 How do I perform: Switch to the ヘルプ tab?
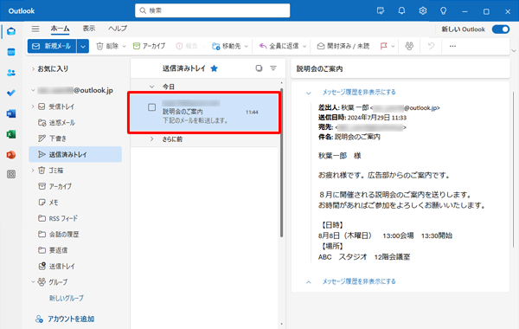pyautogui.click(x=118, y=29)
